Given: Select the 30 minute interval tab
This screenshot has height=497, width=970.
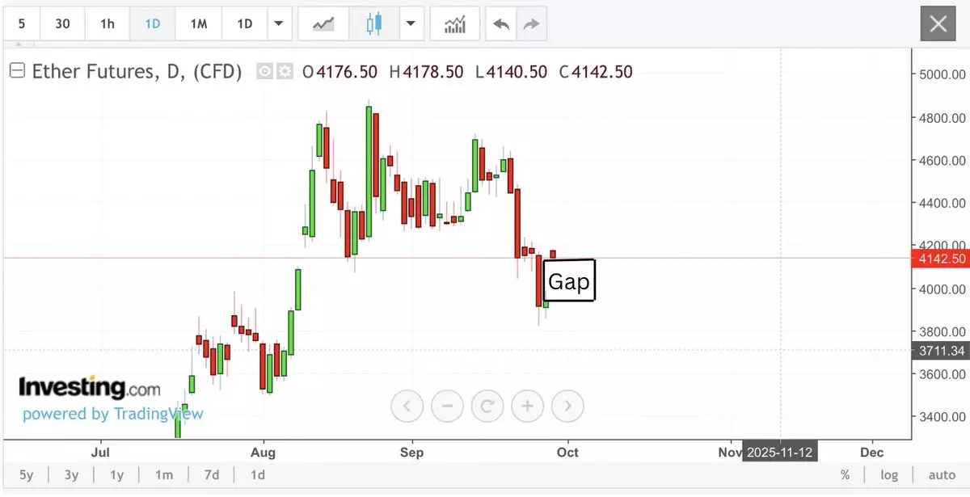Looking at the screenshot, I should pos(62,24).
